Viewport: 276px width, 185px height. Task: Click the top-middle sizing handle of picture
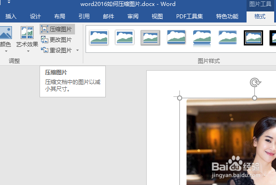pos(254,98)
